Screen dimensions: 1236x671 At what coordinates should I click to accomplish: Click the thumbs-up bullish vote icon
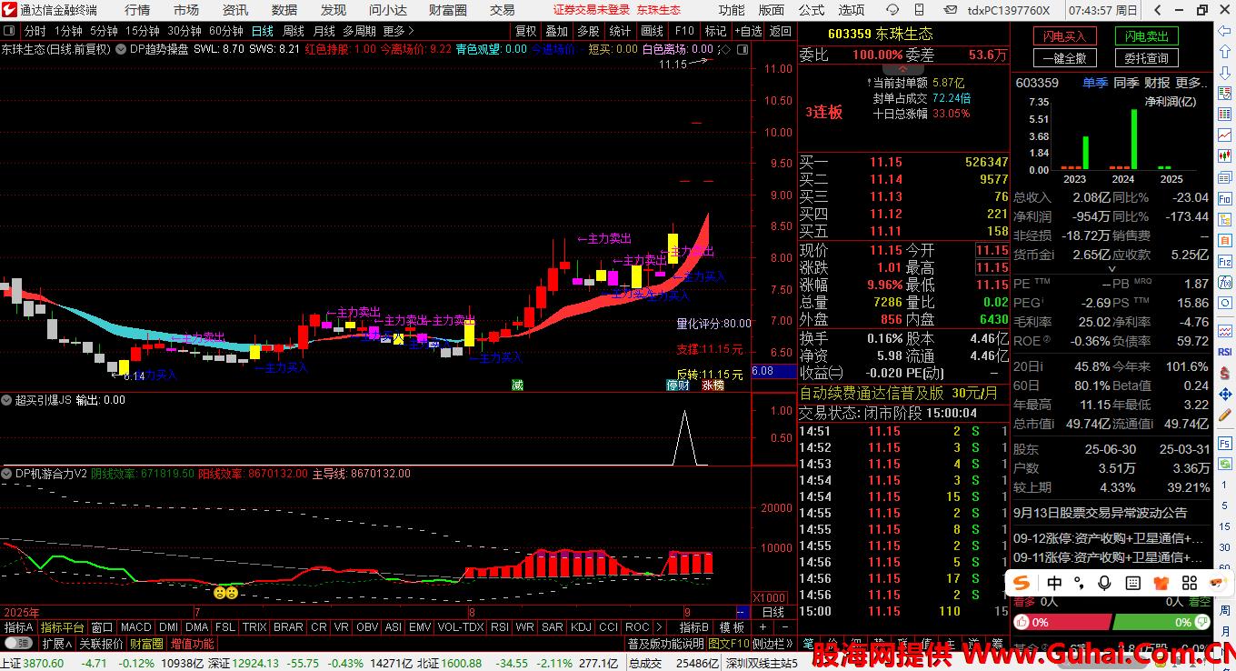click(1022, 622)
